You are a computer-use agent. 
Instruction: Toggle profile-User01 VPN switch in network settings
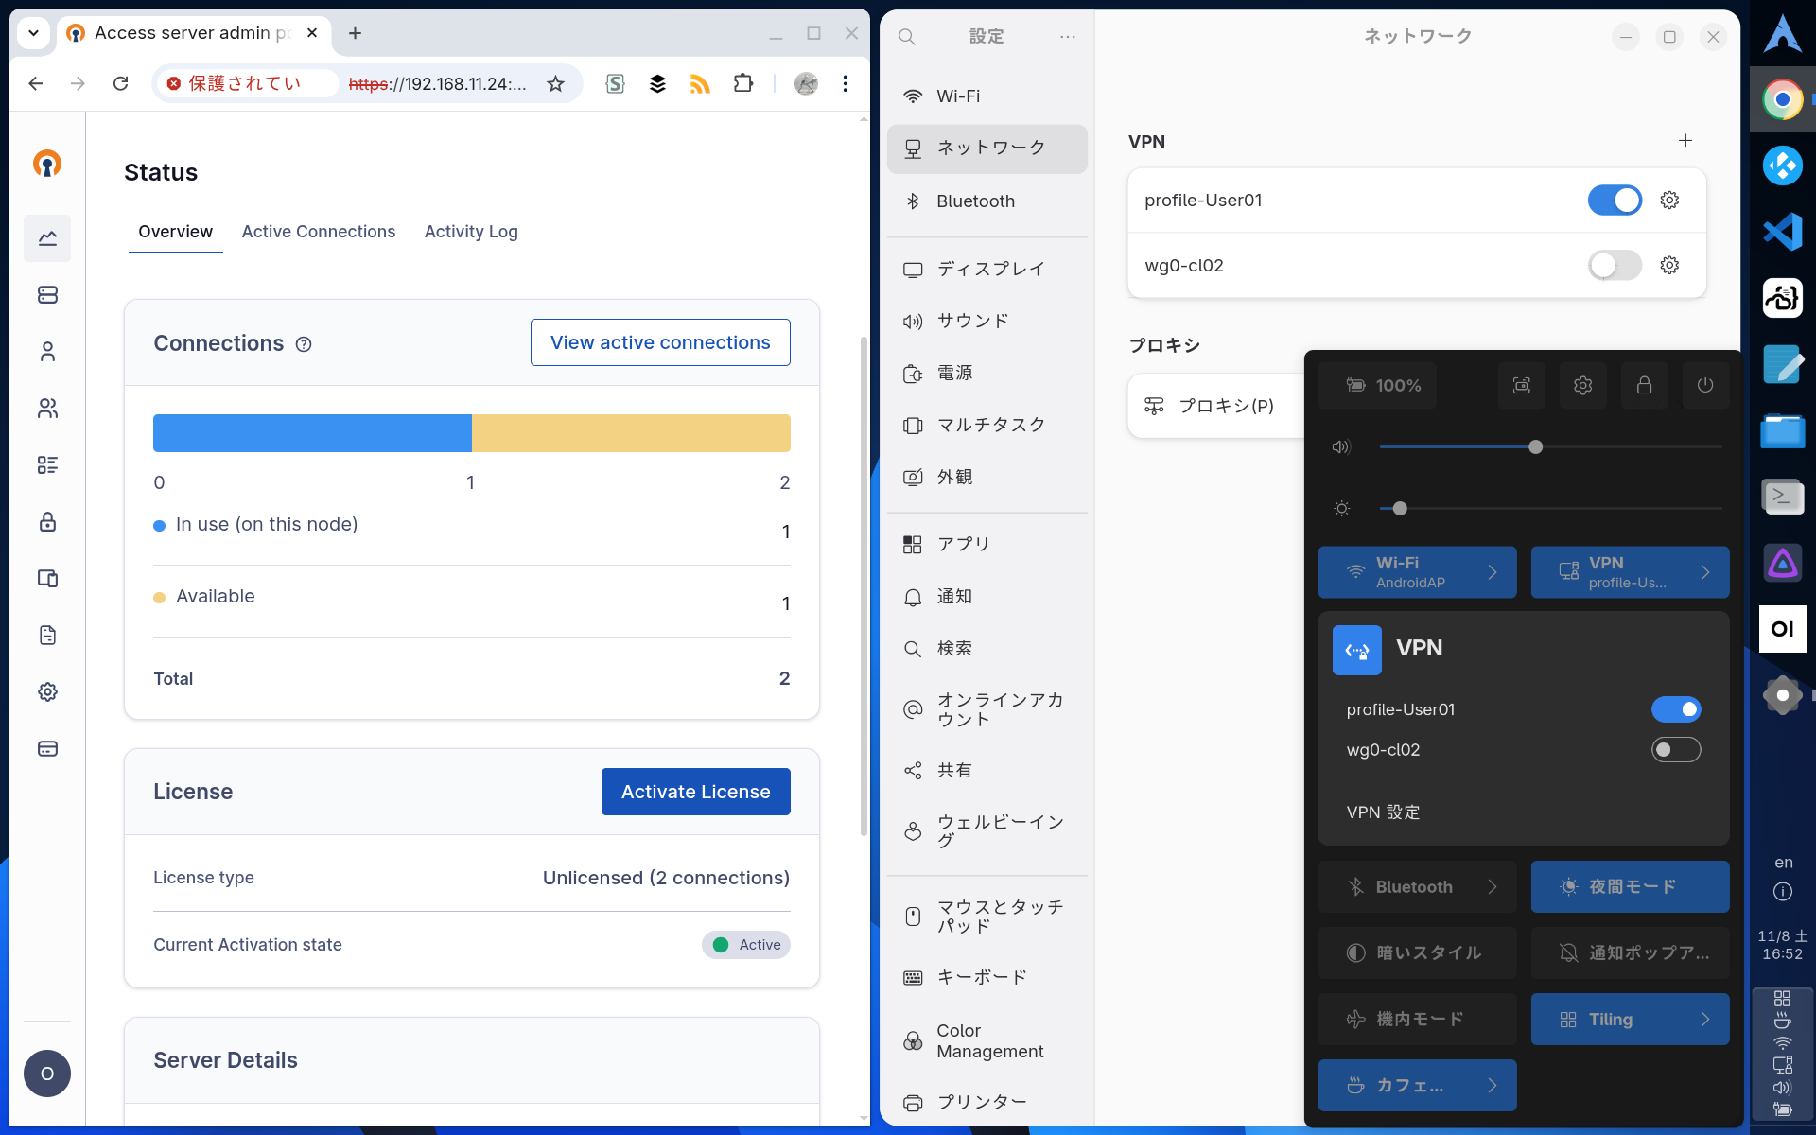pos(1615,201)
